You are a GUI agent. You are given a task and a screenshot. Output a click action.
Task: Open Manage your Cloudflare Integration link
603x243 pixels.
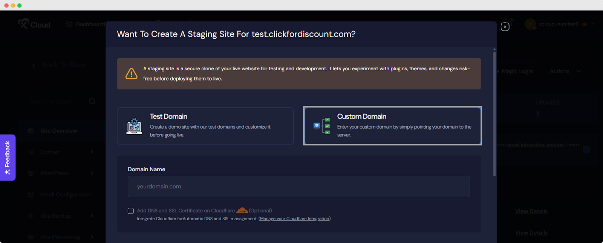294,219
